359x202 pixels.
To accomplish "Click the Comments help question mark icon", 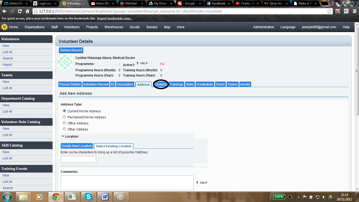I will click(197, 183).
